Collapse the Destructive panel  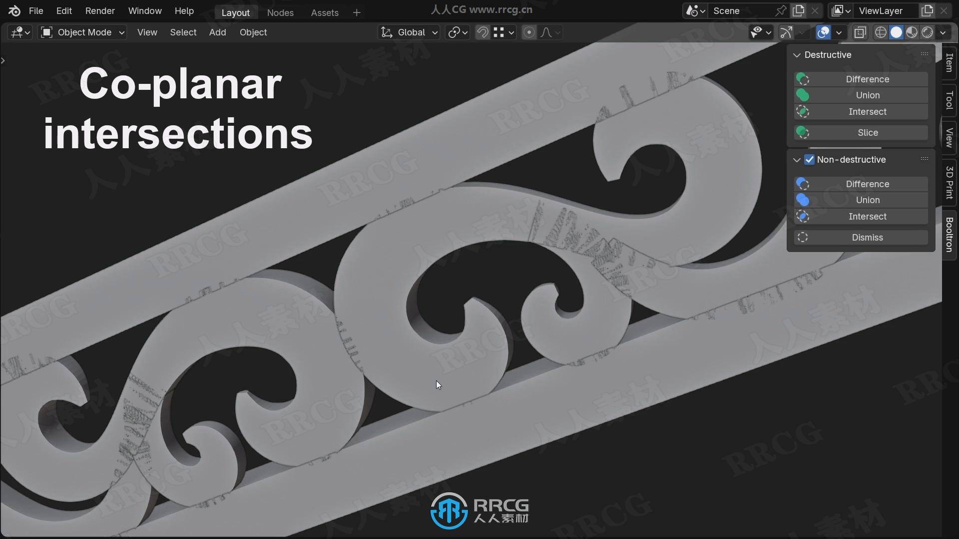point(797,55)
